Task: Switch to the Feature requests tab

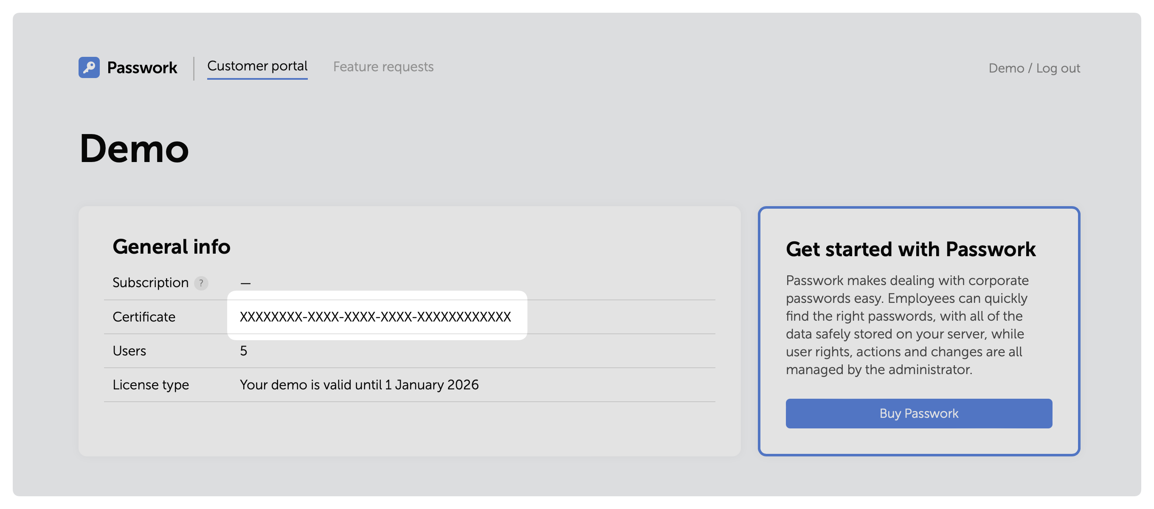Action: [x=383, y=66]
